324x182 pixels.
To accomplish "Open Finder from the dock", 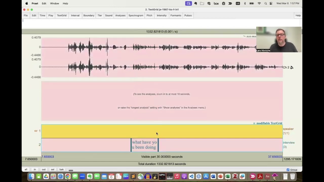I will (x=31, y=176).
